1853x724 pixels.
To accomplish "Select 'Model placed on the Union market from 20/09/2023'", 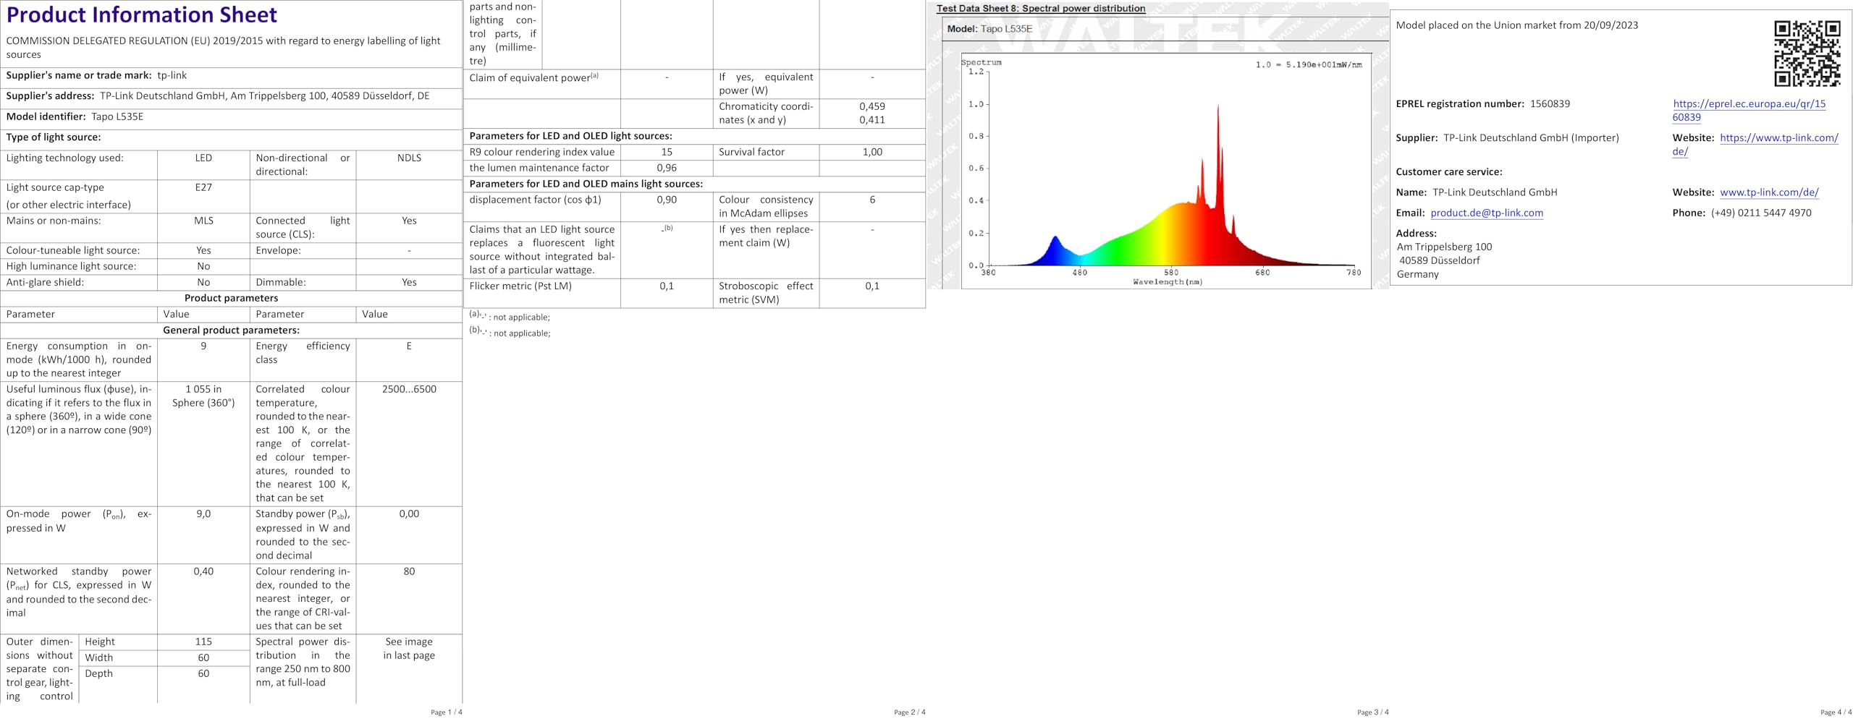I will pos(1516,25).
